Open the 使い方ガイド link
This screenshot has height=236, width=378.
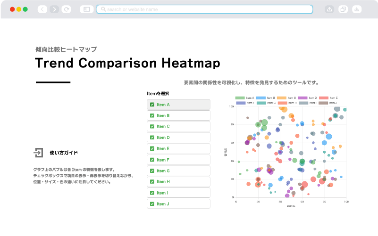pos(64,153)
